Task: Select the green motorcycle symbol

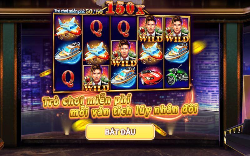Action: click(177, 75)
